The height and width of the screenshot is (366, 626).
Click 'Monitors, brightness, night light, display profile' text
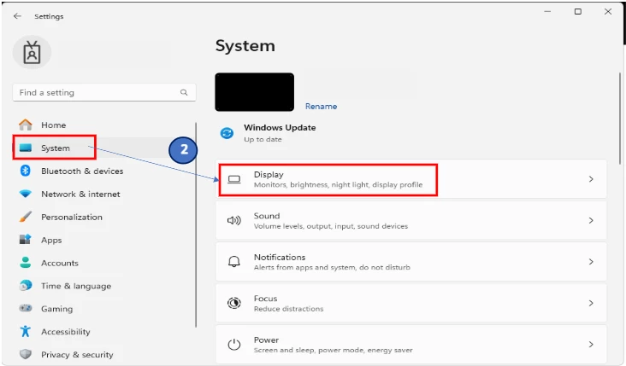coord(338,185)
